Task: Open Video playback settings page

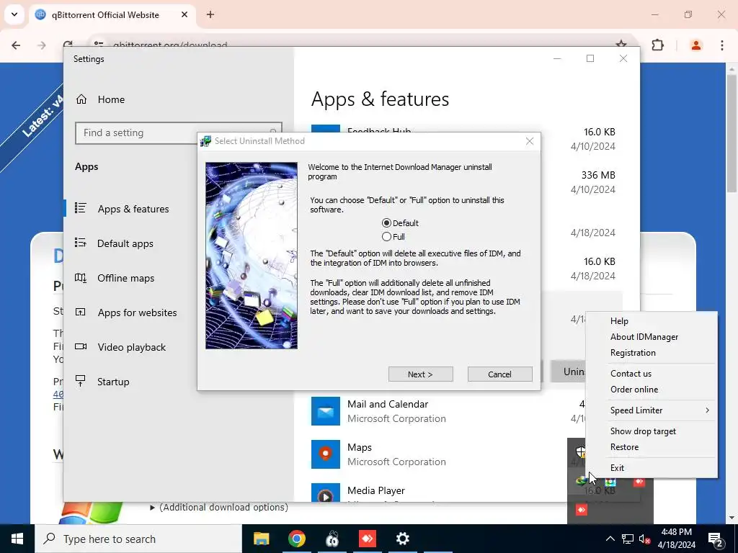Action: tap(132, 347)
